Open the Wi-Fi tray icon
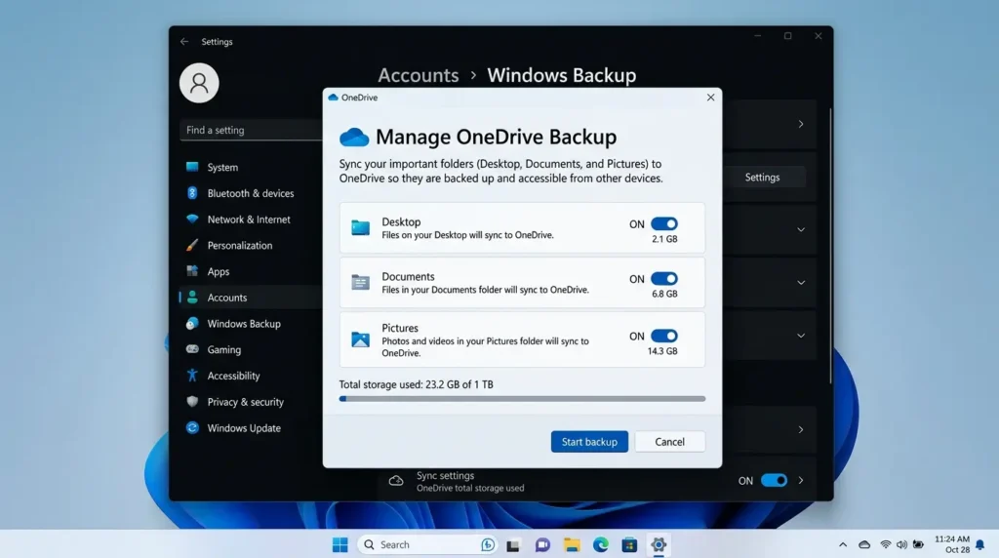Image resolution: width=999 pixels, height=558 pixels. pyautogui.click(x=886, y=544)
